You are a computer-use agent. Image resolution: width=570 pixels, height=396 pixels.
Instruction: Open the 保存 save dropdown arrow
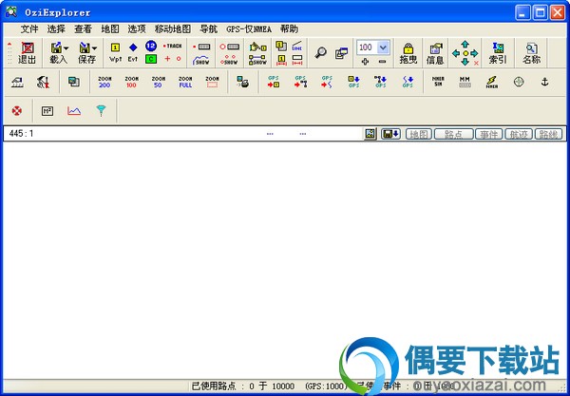(94, 48)
